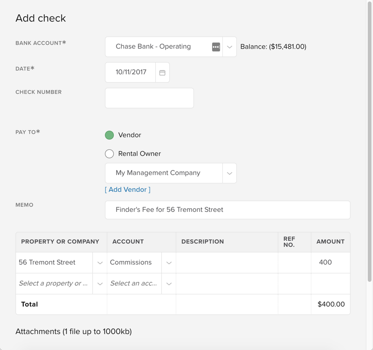The width and height of the screenshot is (373, 350).
Task: Click the Check Number input field
Action: tap(149, 98)
